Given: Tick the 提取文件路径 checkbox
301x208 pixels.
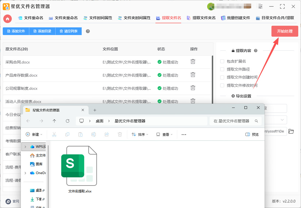Looking at the screenshot, I should 222,69.
